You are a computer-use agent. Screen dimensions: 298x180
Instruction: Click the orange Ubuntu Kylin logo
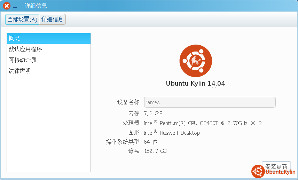coord(195,61)
